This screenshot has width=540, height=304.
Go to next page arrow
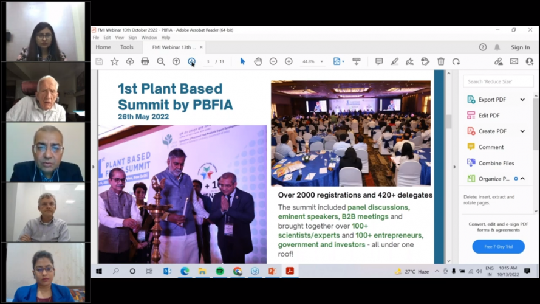(x=191, y=61)
